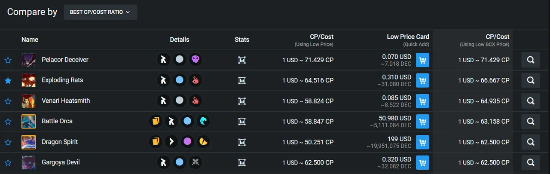Open Dragon Spirit card thumbnail

[29, 142]
